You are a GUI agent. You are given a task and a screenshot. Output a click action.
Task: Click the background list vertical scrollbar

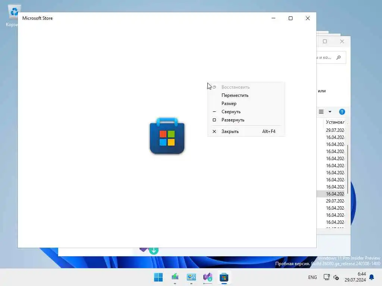(x=348, y=169)
